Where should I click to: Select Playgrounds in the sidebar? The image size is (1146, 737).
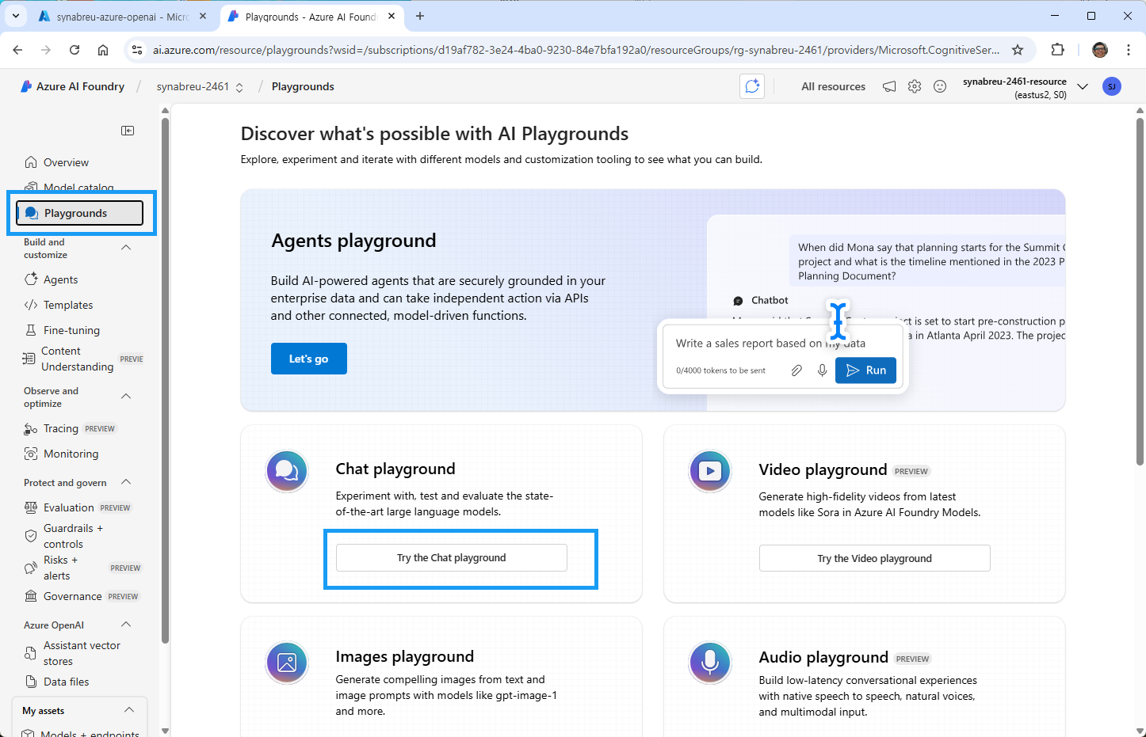pyautogui.click(x=80, y=213)
